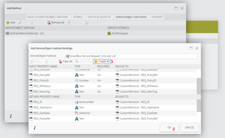Click the green plus Add icon
The width and height of the screenshot is (225, 138).
(x=8, y=23)
